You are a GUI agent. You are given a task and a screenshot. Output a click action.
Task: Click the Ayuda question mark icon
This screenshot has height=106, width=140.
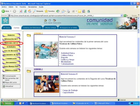click(50, 20)
